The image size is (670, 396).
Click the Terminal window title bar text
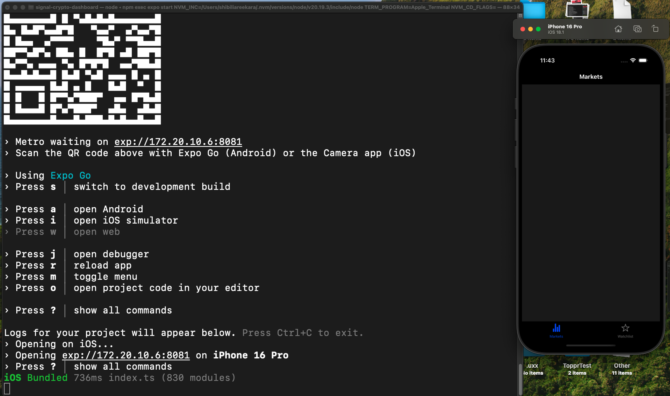[x=277, y=7]
